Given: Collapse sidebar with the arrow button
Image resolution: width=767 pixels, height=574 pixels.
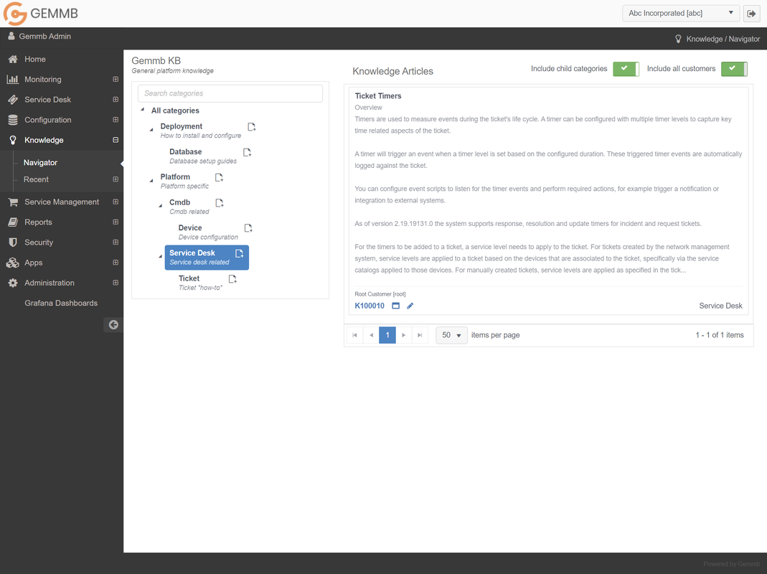Looking at the screenshot, I should [113, 325].
